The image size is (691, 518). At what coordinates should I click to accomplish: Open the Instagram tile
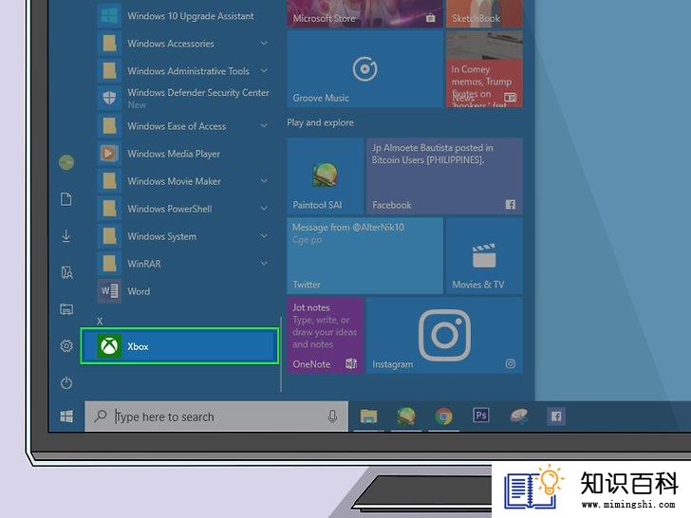[444, 336]
